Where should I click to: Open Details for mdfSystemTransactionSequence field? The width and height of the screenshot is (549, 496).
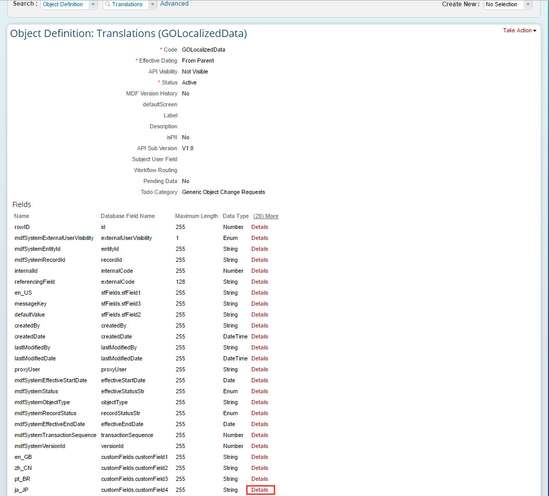click(x=260, y=435)
